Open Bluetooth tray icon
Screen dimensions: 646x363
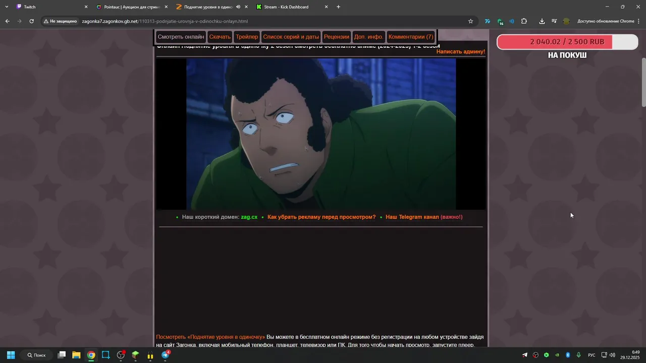tap(568, 355)
